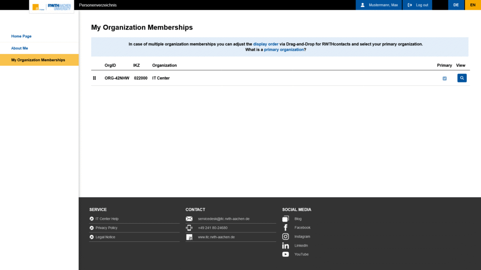Click the Log out button
The height and width of the screenshot is (270, 481).
tap(417, 5)
